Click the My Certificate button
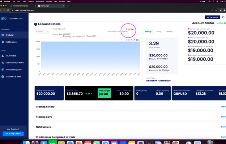 point(213,17)
